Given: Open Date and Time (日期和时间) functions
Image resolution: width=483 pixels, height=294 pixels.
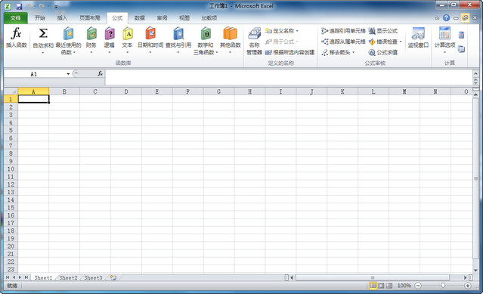Looking at the screenshot, I should tap(150, 41).
